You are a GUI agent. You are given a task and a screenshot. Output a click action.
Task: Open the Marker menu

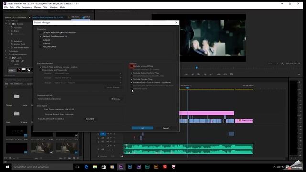pos(37,7)
